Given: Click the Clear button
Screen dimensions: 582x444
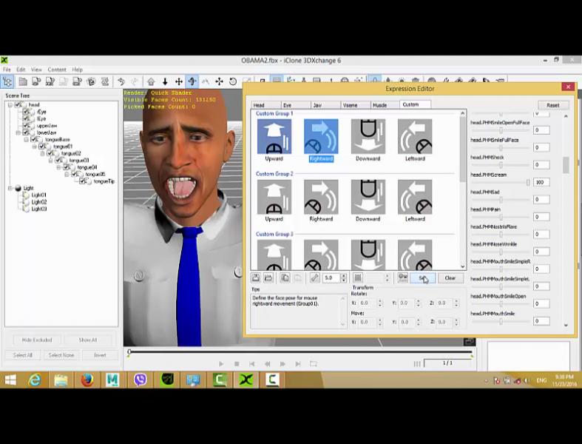Looking at the screenshot, I should (450, 278).
